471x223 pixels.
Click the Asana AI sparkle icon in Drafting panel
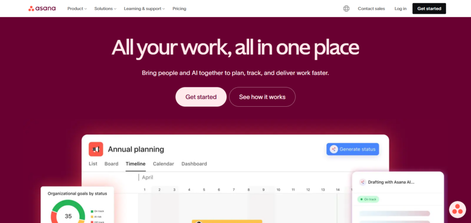362,182
